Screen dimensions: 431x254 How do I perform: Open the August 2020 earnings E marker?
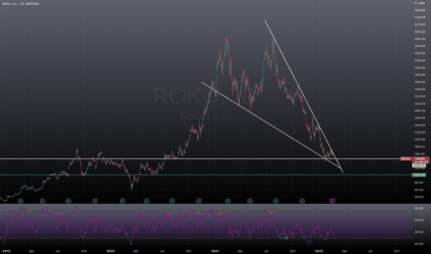(x=172, y=201)
